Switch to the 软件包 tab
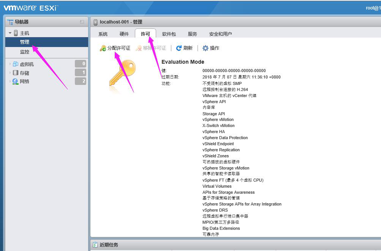This screenshot has height=251, width=381. click(169, 34)
